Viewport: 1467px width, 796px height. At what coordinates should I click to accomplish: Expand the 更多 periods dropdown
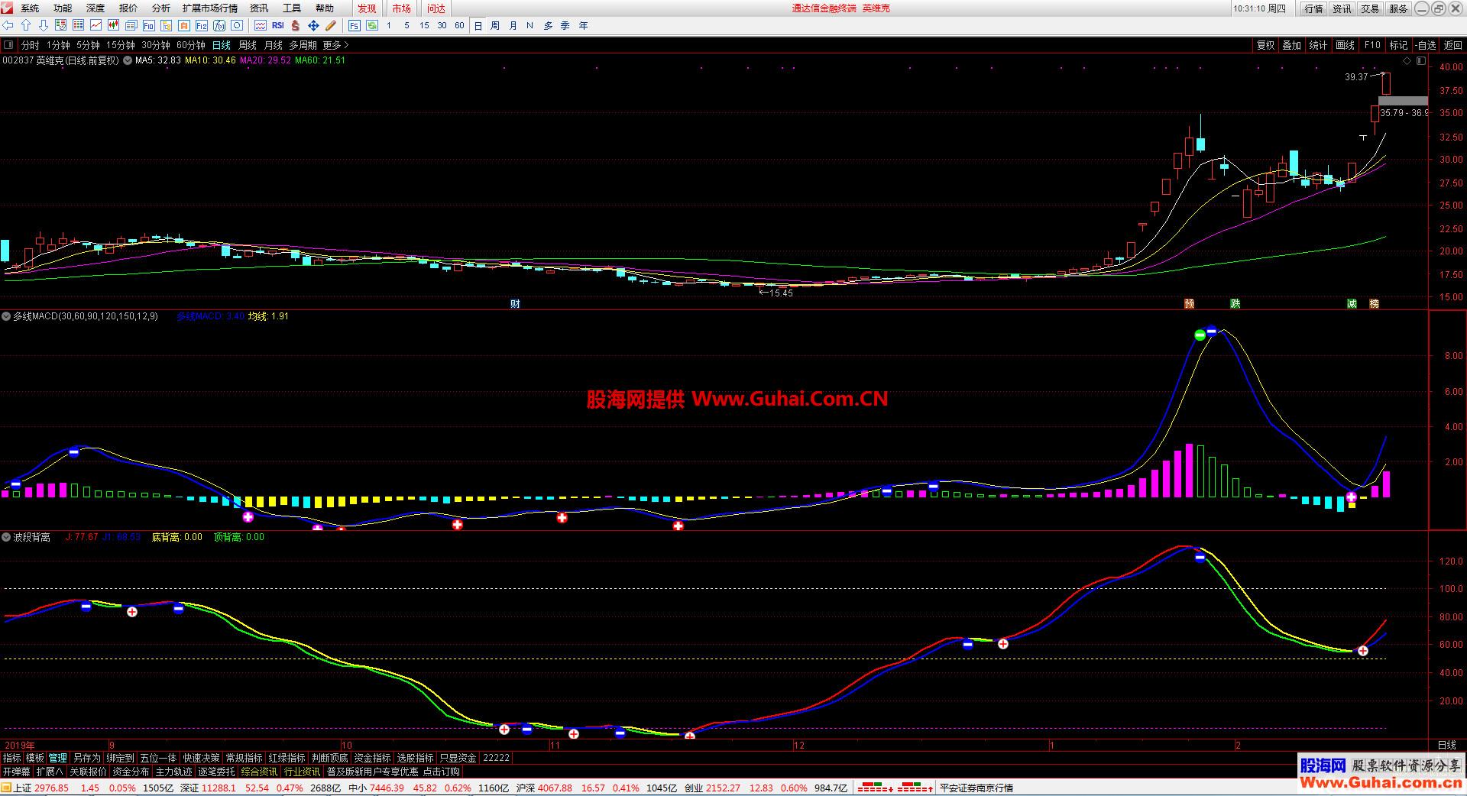pyautogui.click(x=335, y=46)
